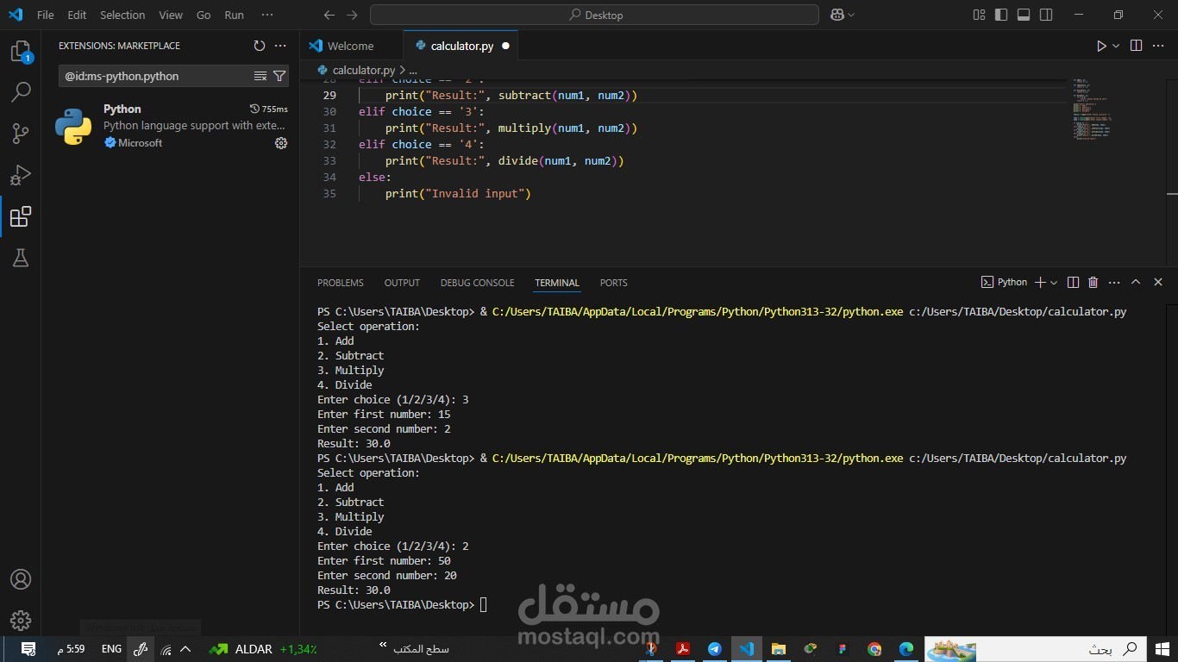This screenshot has width=1178, height=662.
Task: Open the Manage gear in activity bar
Action: pos(21,620)
